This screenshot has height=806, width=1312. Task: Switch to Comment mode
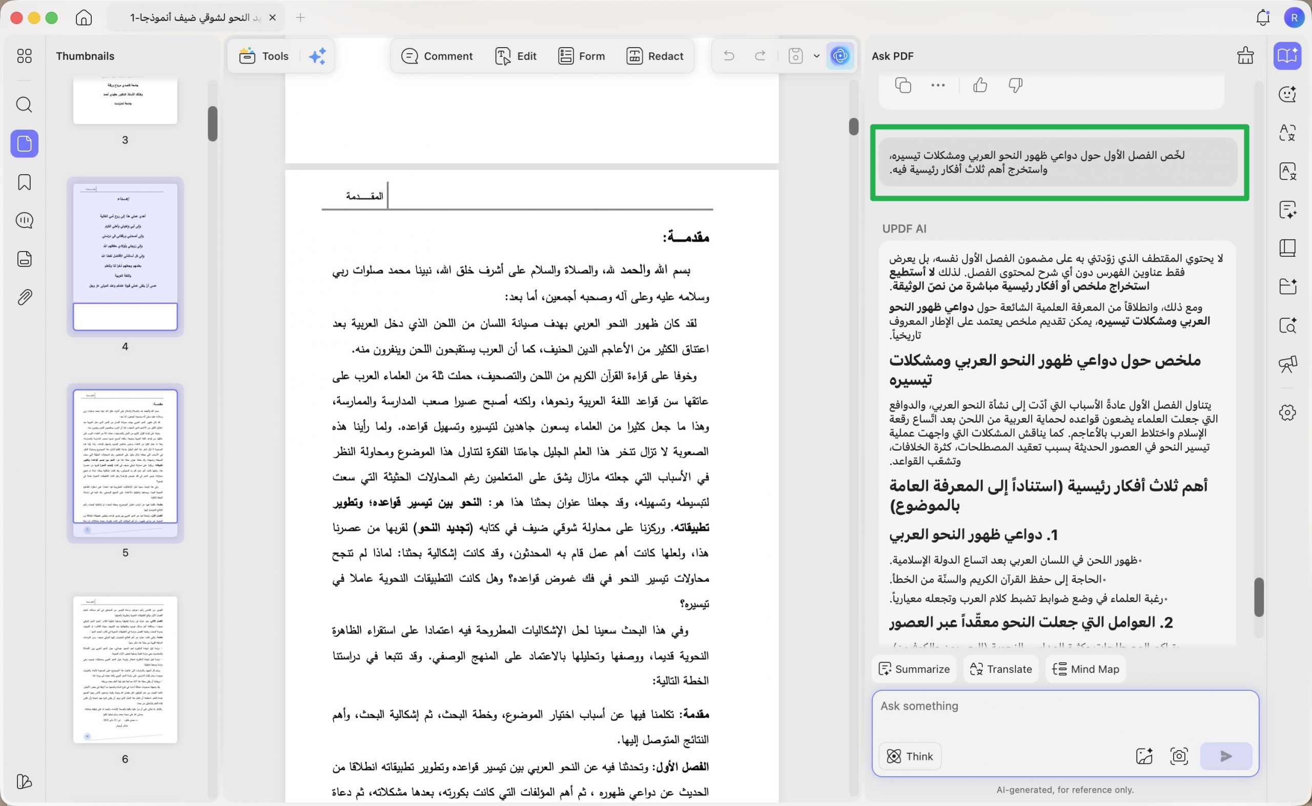tap(437, 56)
